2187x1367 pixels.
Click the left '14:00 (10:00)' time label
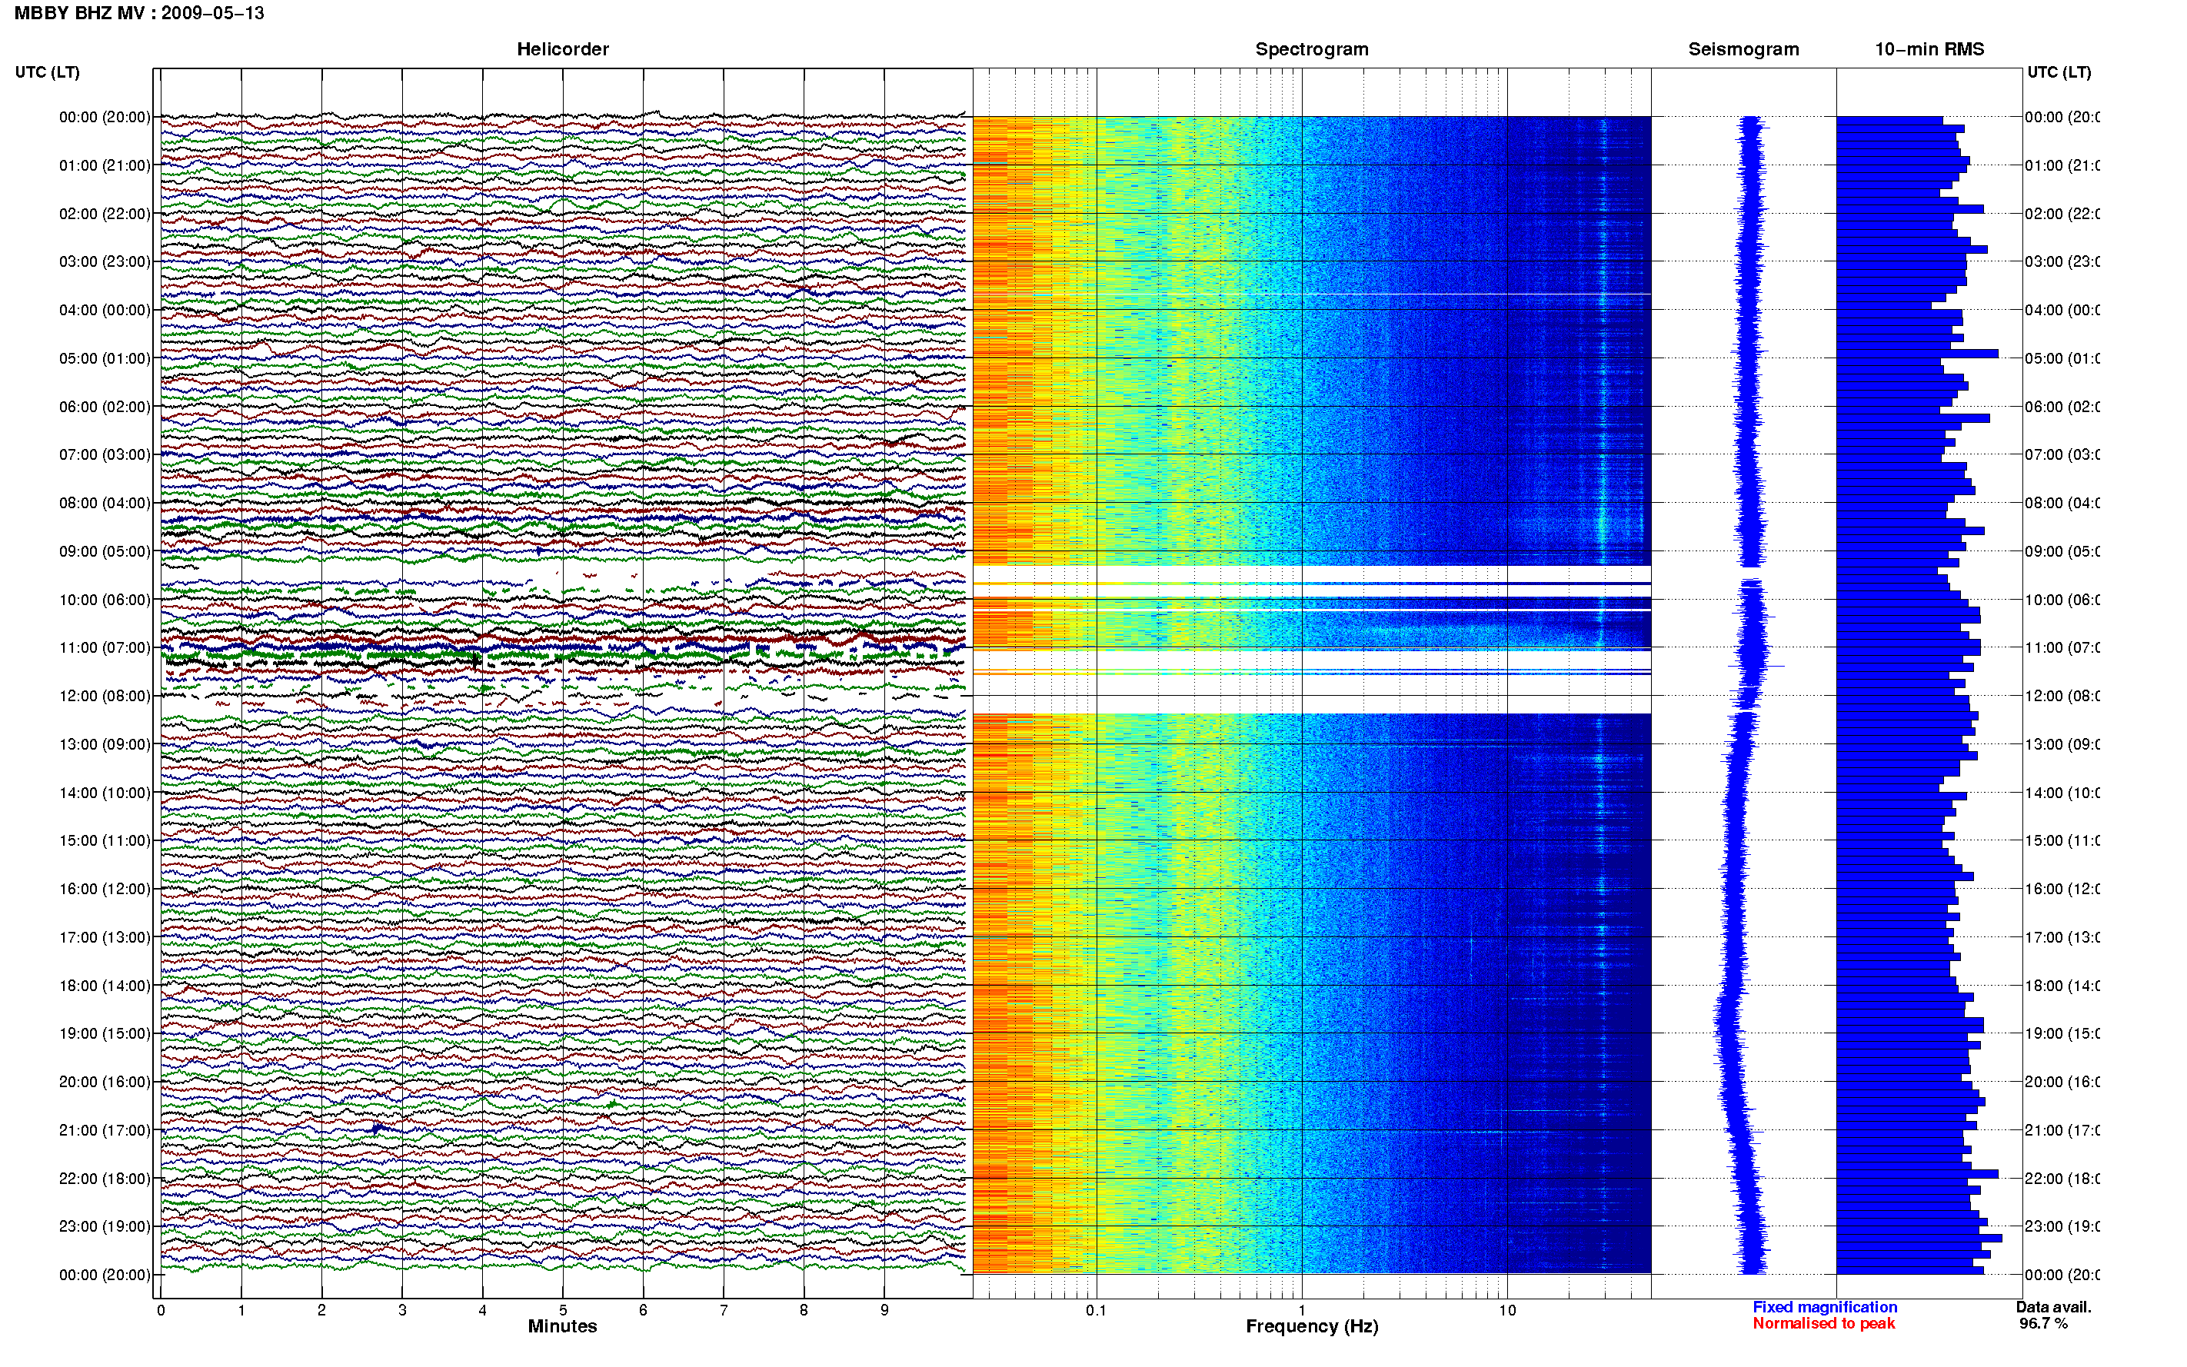click(105, 793)
